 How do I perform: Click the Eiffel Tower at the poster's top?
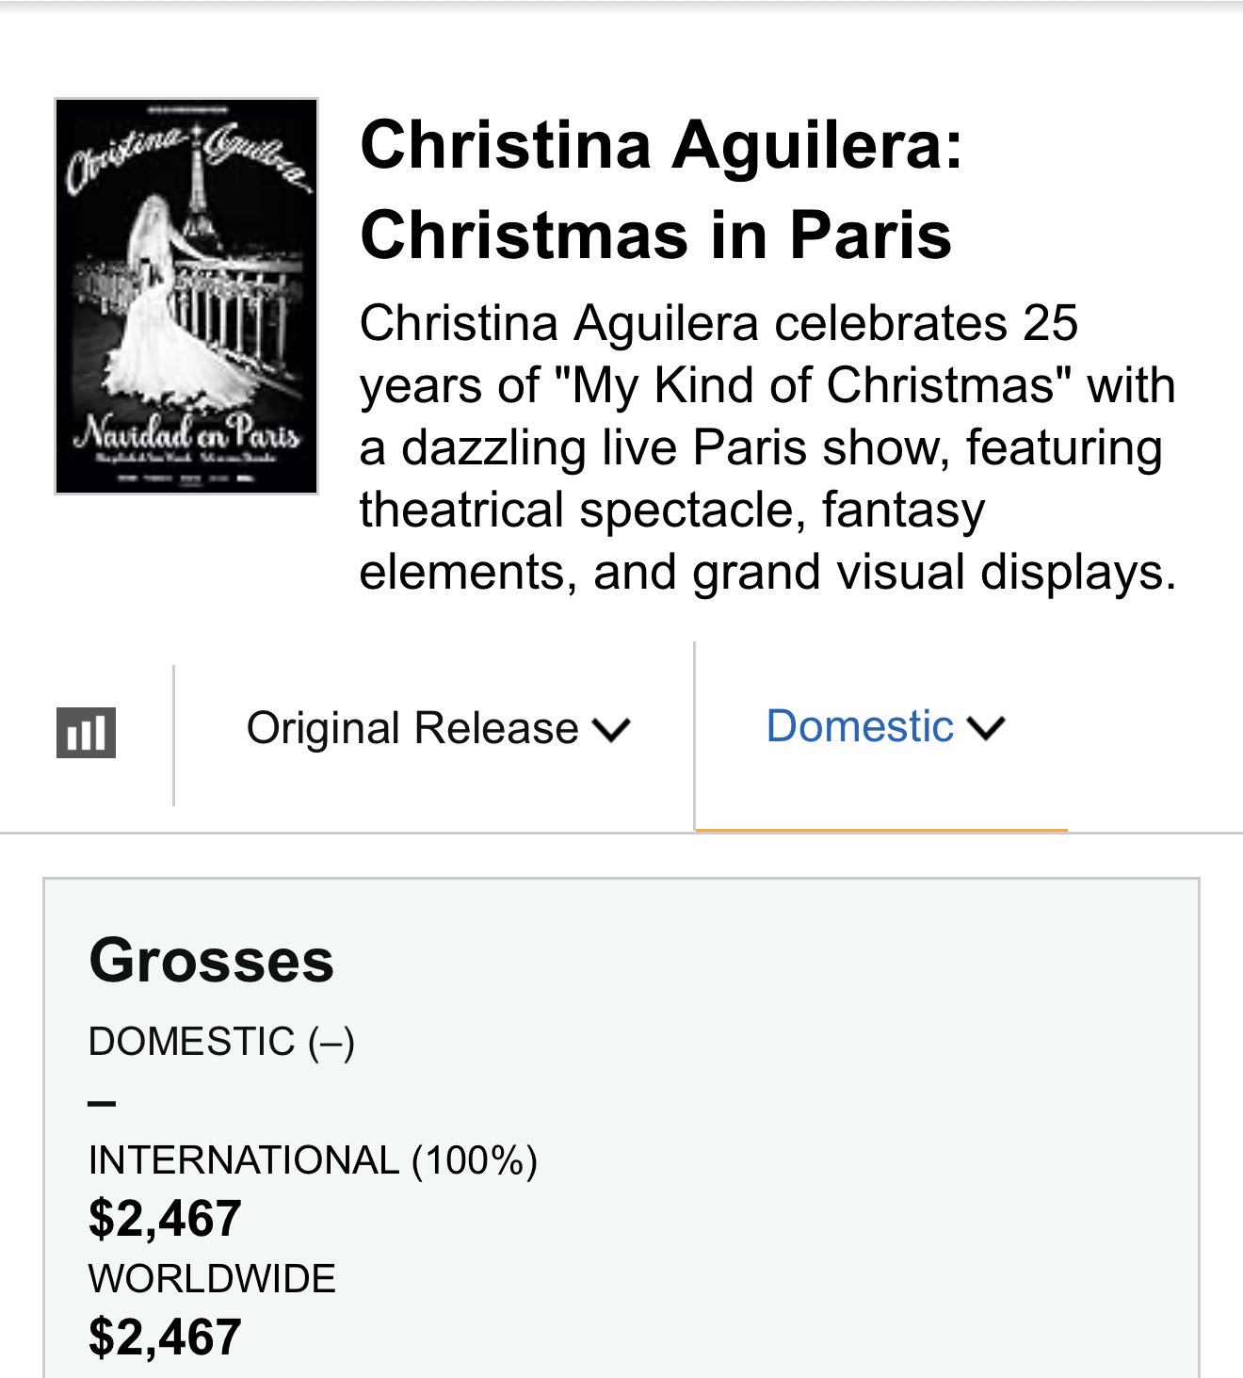click(x=197, y=188)
